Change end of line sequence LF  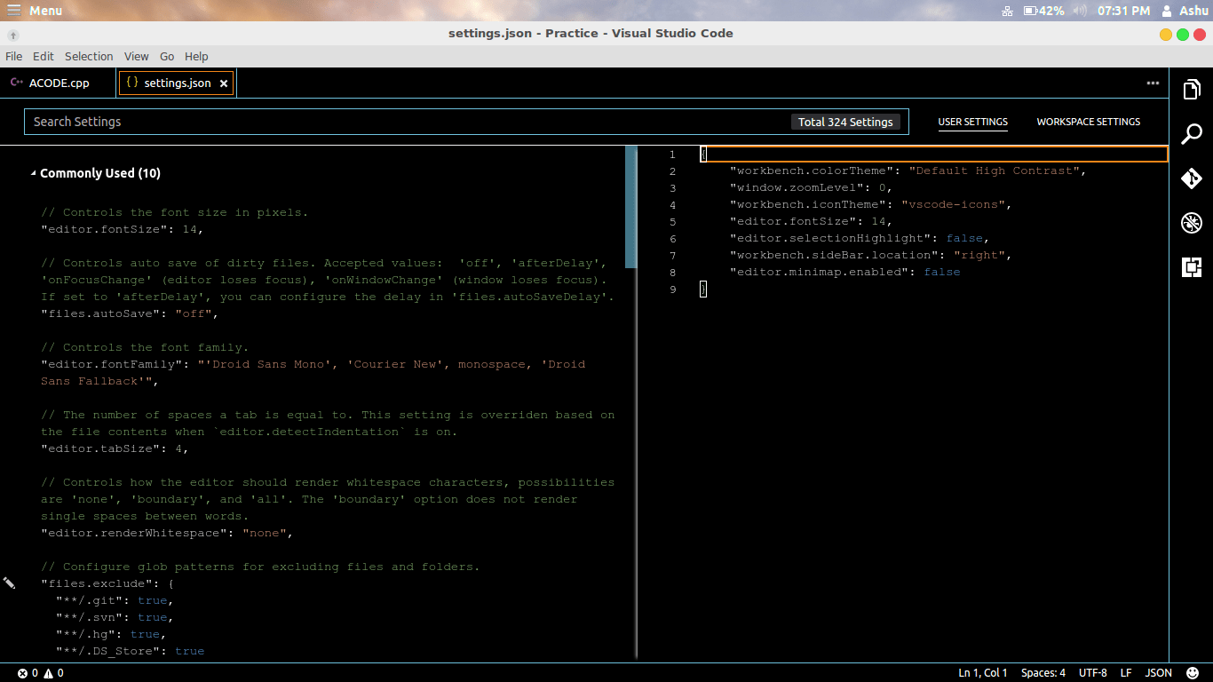pyautogui.click(x=1126, y=673)
